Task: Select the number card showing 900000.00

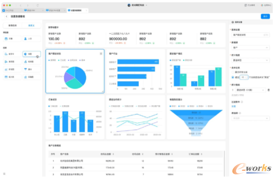Action: [x=122, y=38]
